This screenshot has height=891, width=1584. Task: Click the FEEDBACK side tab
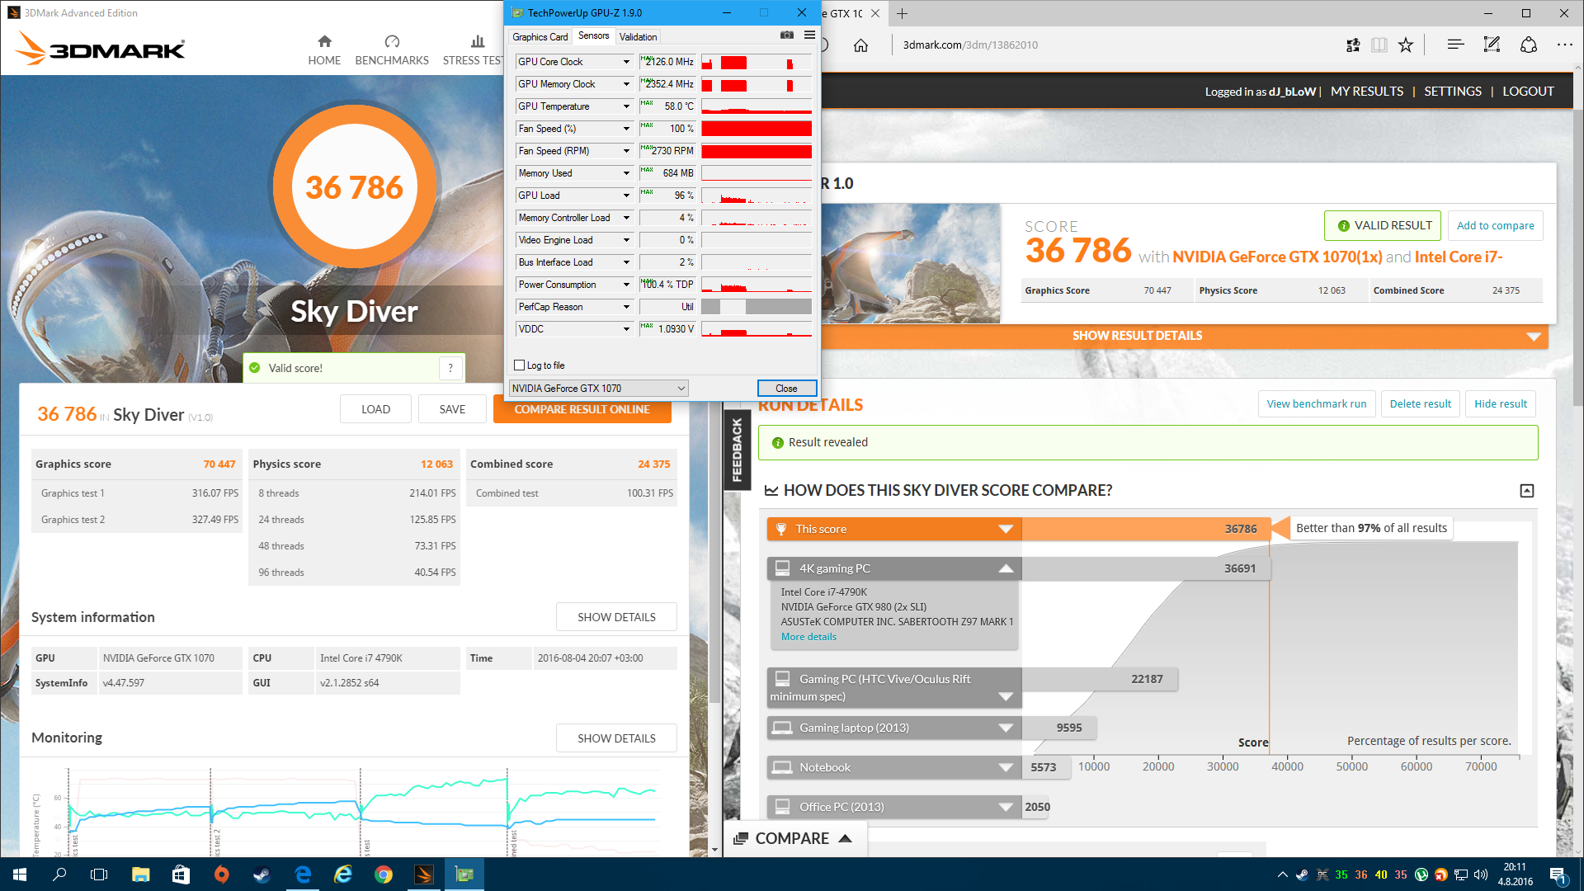coord(737,450)
